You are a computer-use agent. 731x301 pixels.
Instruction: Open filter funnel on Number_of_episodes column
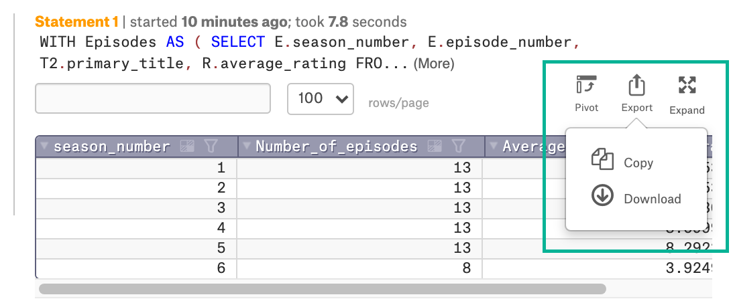pyautogui.click(x=458, y=146)
